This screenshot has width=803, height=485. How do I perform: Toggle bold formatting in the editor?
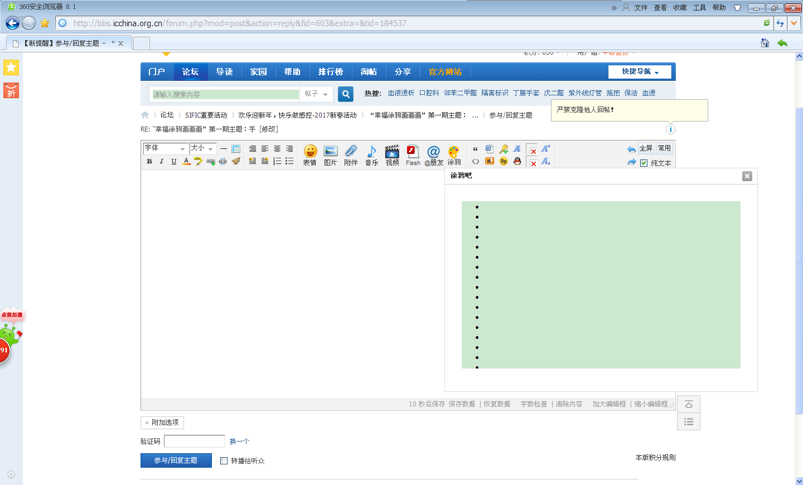tap(149, 161)
